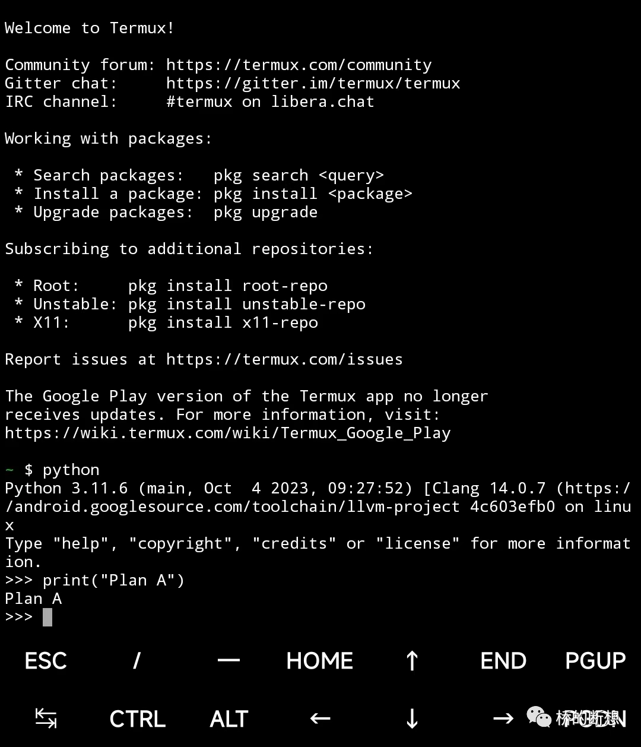Toggle the ALT modifier key
Viewport: 641px width, 747px height.
229,718
